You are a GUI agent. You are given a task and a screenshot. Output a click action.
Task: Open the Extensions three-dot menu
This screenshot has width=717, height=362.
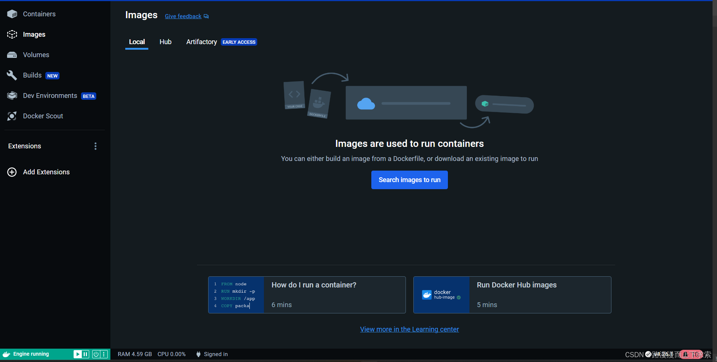[x=96, y=146]
